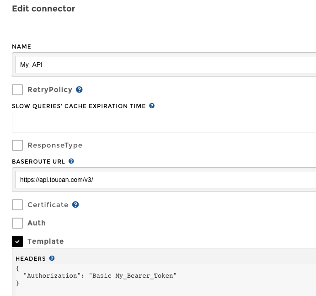This screenshot has width=316, height=296.
Task: Click the Name field containing My_API
Action: (165, 65)
